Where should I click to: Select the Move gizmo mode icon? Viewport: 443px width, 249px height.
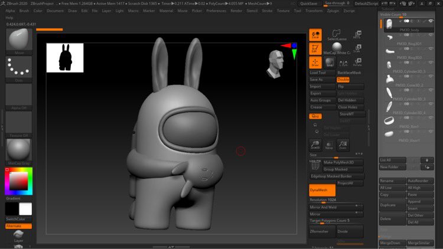358,35
